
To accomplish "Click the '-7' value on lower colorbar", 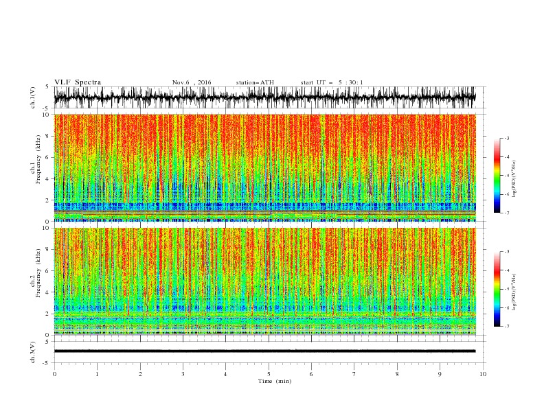I will [506, 327].
